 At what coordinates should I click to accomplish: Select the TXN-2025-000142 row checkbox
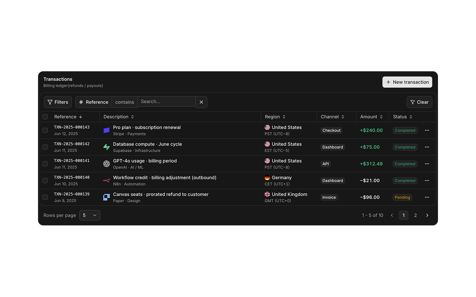click(45, 147)
